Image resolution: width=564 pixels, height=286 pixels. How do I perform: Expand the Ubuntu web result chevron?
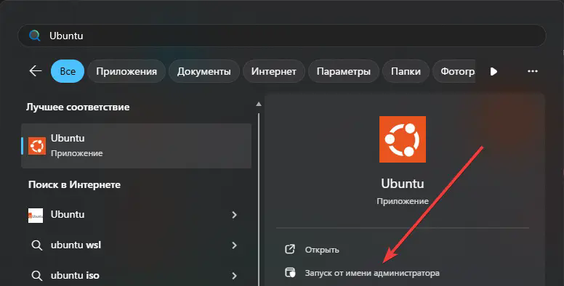click(x=235, y=215)
